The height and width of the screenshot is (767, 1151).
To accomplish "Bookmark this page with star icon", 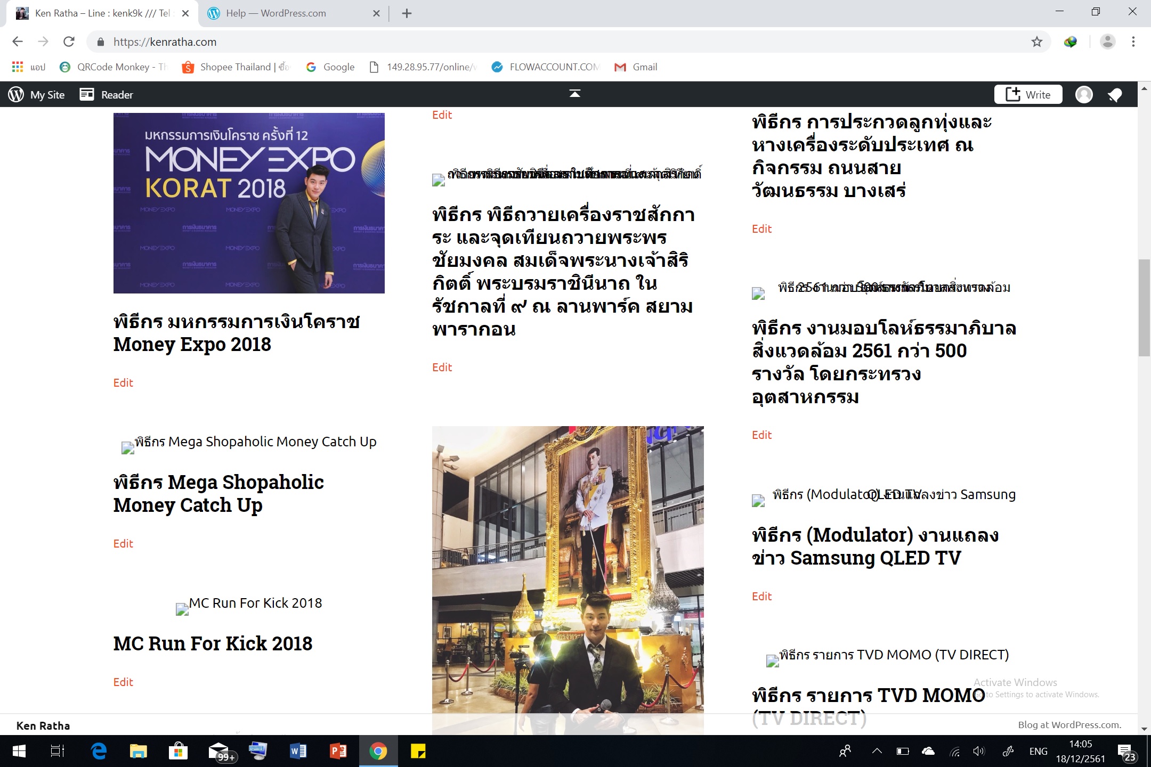I will click(x=1036, y=42).
